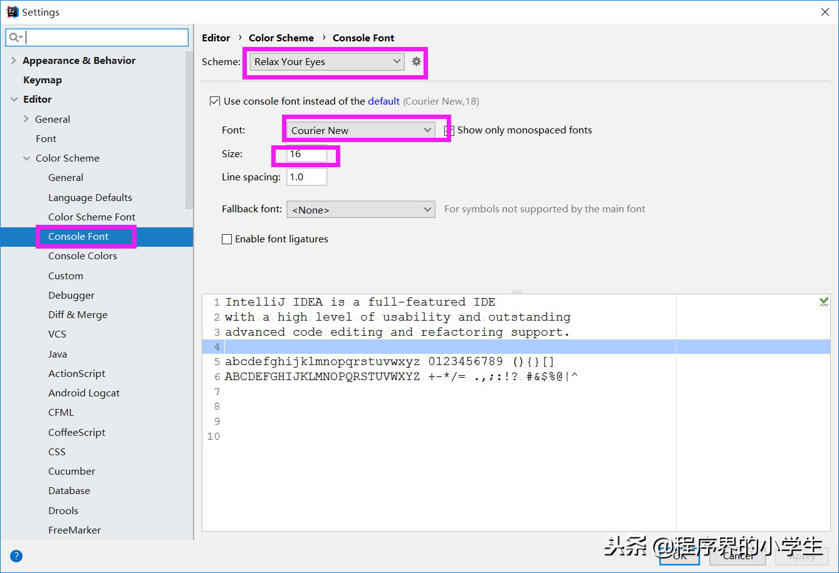Collapse the Editor tree section
Image resolution: width=839 pixels, height=573 pixels.
click(x=14, y=100)
